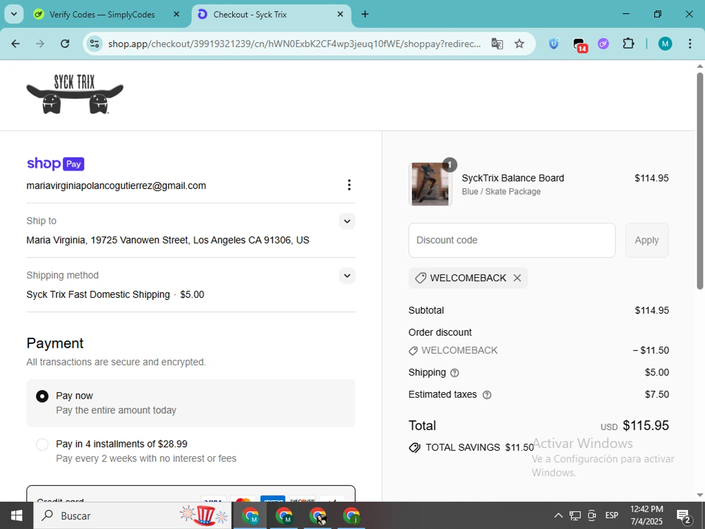Go forward to the next page
The image size is (705, 529).
click(40, 44)
